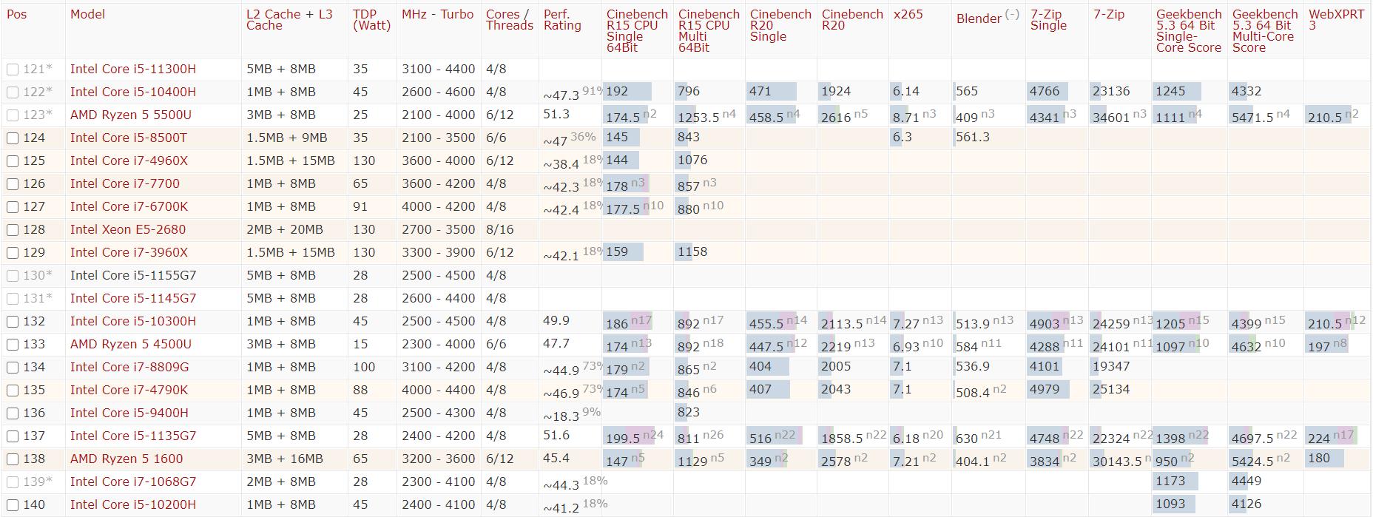
Task: Sort by Cinebench R15 CPU Multi 64Bit
Action: click(709, 31)
